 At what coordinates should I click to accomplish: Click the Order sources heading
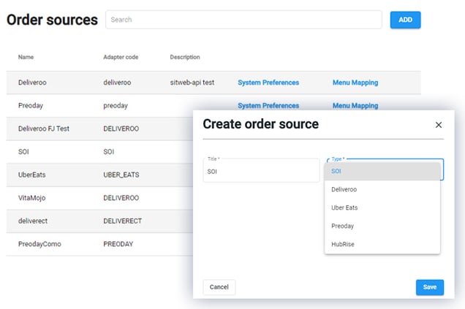tap(52, 20)
